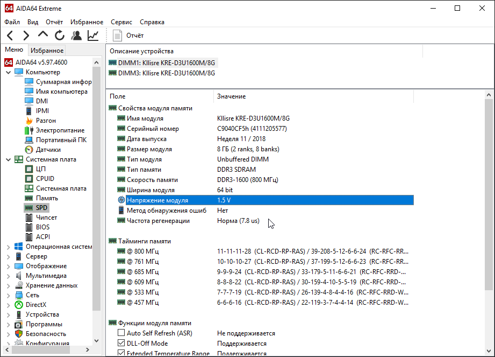Viewport: 495px width, 357px height.
Task: Select the Напряжение модуля row
Action: point(265,200)
